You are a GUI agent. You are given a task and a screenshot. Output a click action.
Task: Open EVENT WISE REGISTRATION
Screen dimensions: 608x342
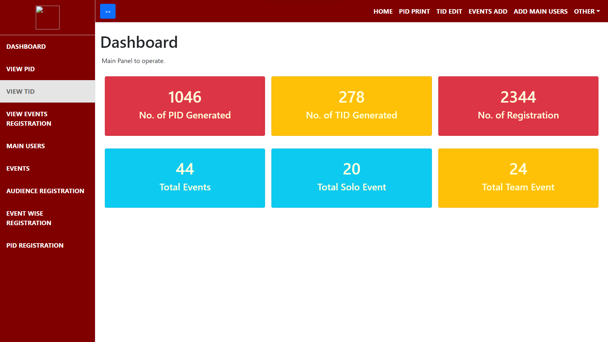(x=28, y=218)
